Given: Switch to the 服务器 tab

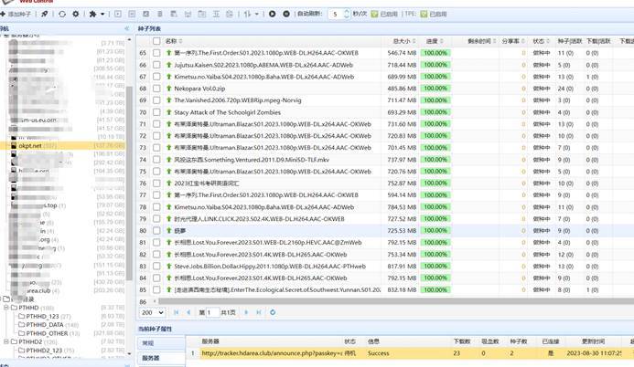Looking at the screenshot, I should pyautogui.click(x=151, y=359).
